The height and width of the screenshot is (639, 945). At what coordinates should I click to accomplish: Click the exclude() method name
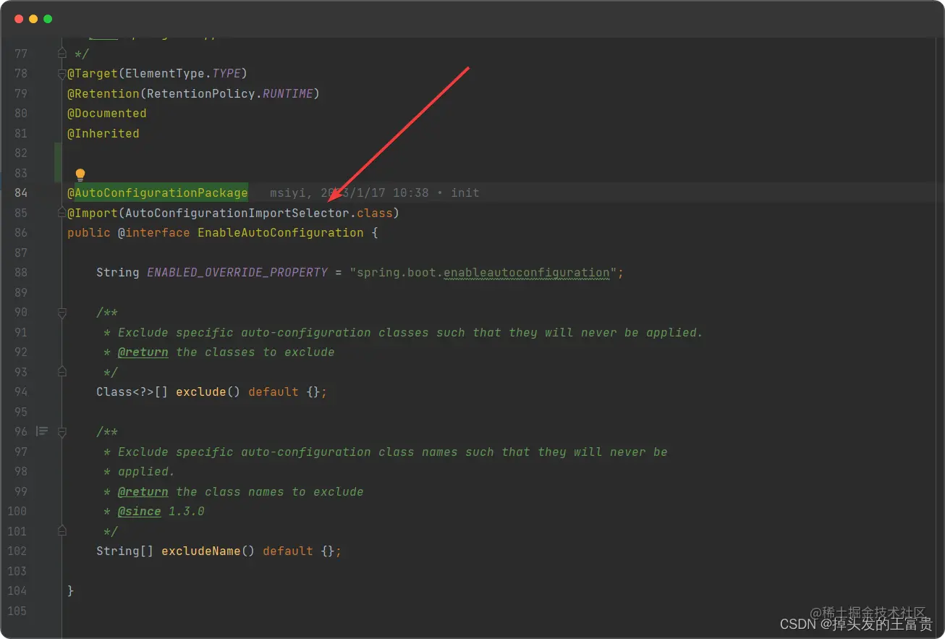coord(201,392)
